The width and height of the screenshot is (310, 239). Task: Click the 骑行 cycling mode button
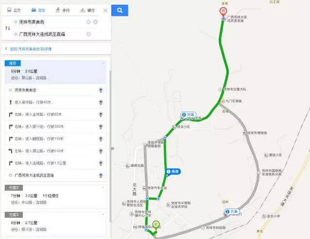point(87,10)
